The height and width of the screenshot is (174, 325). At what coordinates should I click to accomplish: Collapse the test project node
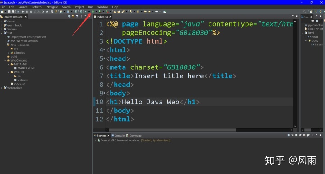2,33
